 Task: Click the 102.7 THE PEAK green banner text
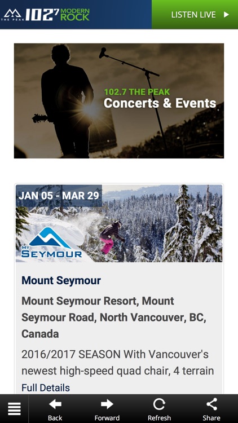pyautogui.click(x=137, y=92)
